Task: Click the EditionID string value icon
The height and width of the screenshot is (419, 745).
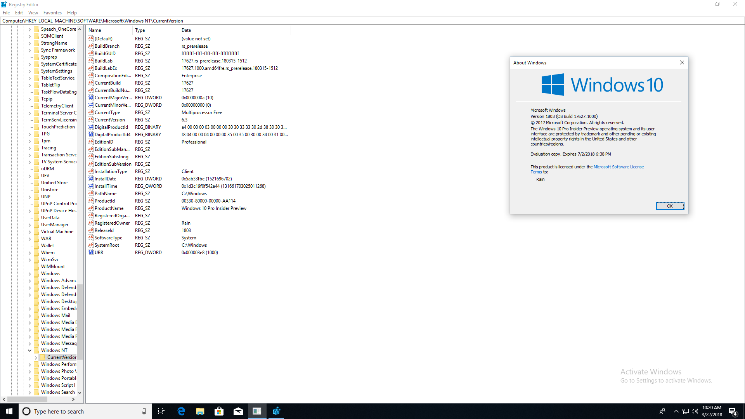Action: (x=91, y=142)
